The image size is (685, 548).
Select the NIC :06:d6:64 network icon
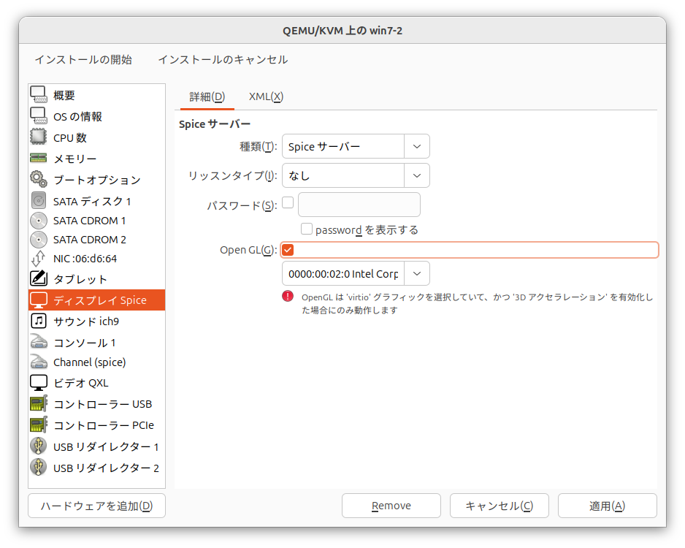point(39,258)
